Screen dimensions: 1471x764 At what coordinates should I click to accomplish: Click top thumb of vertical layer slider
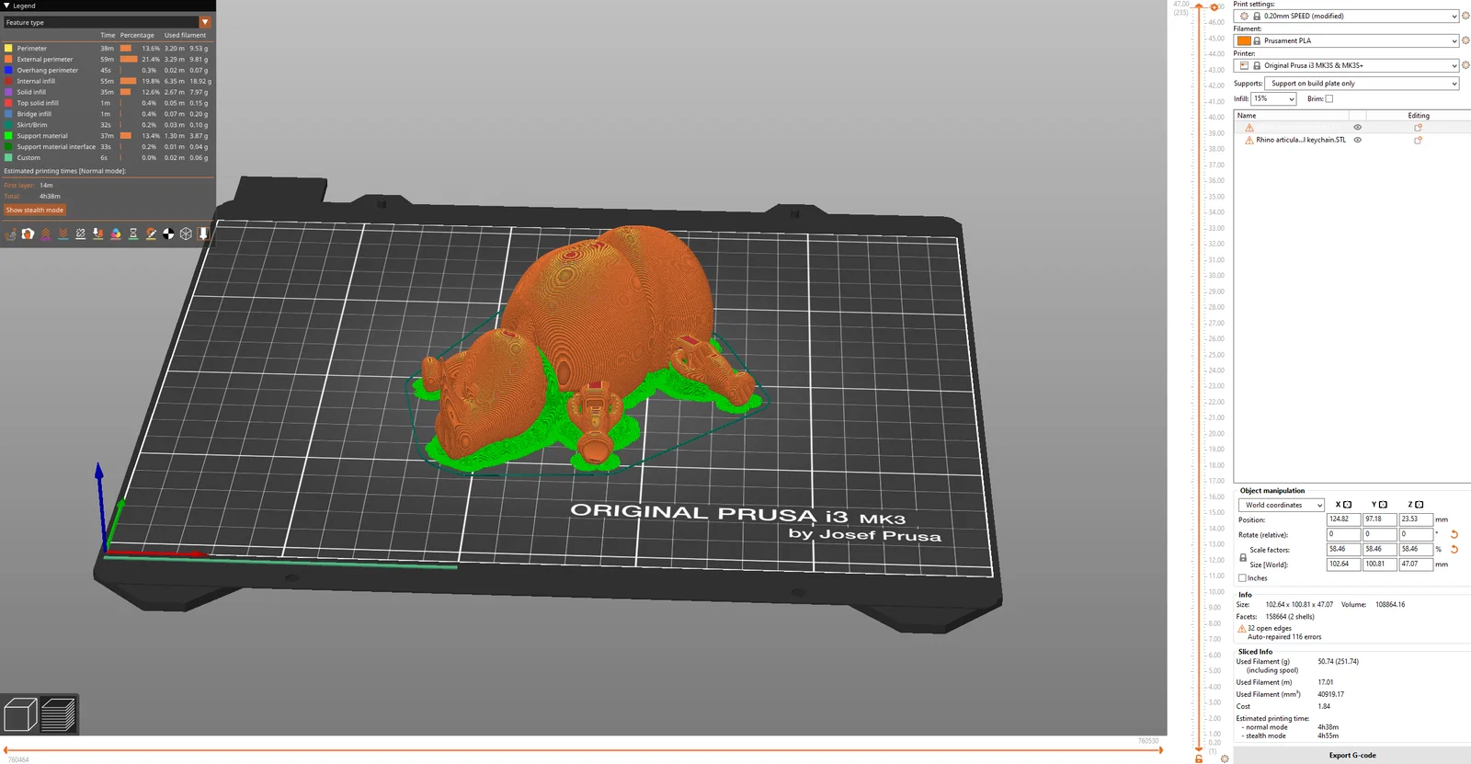tap(1199, 7)
